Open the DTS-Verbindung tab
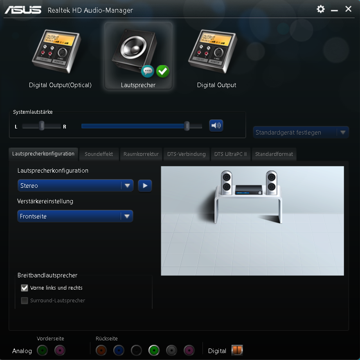 (x=186, y=154)
